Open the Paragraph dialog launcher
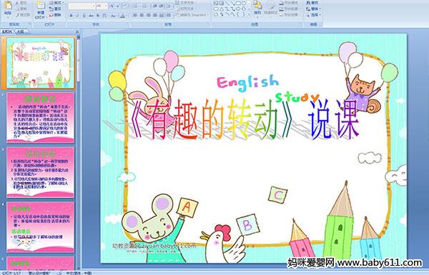 (x=208, y=24)
